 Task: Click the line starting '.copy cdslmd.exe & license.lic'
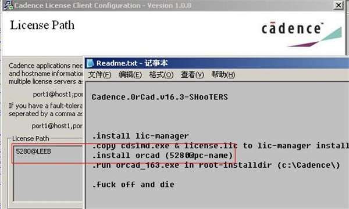coord(220,146)
